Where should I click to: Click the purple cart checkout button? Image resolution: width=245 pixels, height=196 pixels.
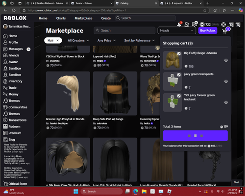coord(196,136)
